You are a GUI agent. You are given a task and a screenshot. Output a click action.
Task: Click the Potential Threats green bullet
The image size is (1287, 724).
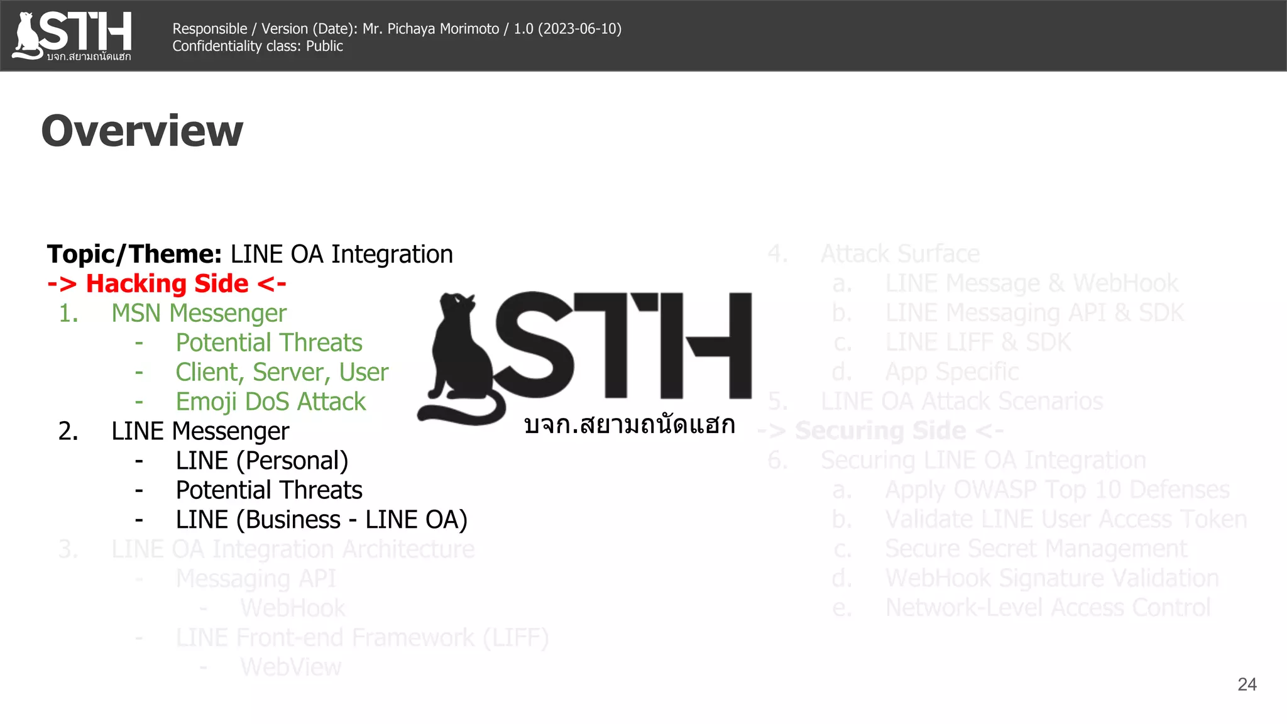(269, 343)
